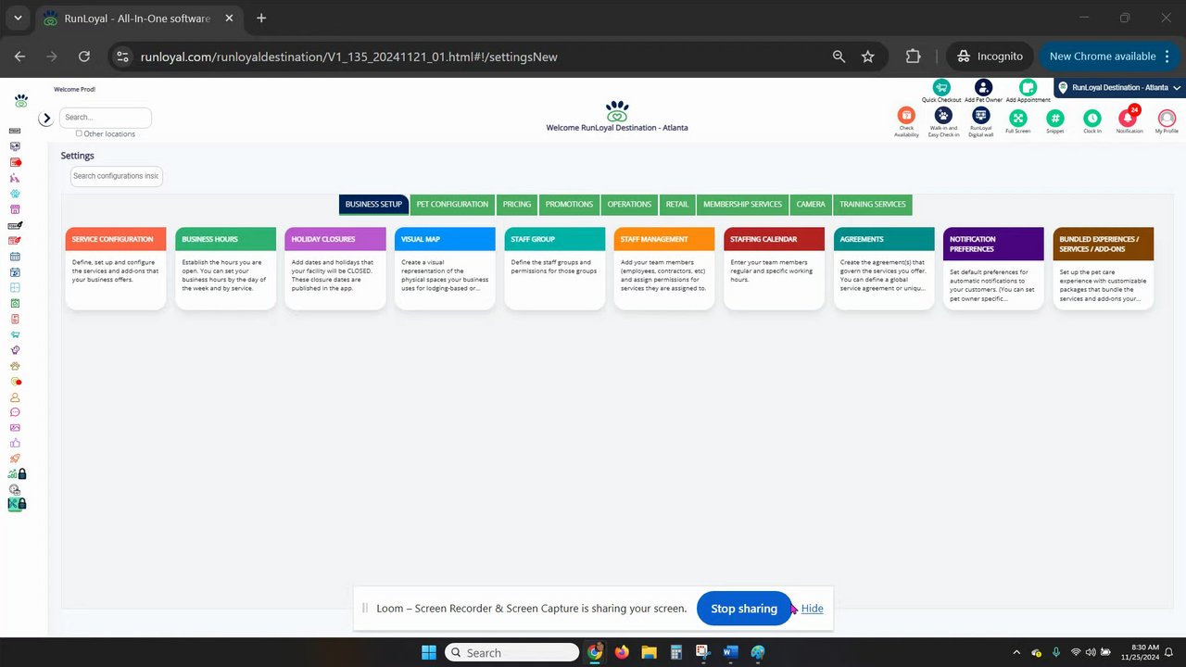Viewport: 1186px width, 667px height.
Task: Open My Profile avatar
Action: click(1167, 118)
